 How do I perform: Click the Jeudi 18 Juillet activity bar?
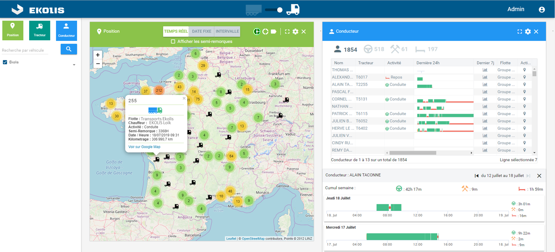(389, 207)
